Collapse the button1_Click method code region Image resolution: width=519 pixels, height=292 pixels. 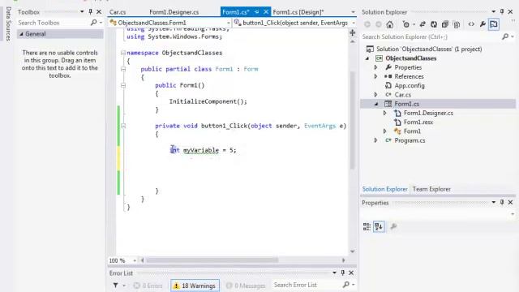click(x=123, y=126)
